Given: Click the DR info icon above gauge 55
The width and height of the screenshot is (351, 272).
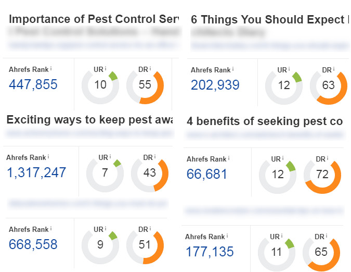Looking at the screenshot, I should click(x=149, y=69).
